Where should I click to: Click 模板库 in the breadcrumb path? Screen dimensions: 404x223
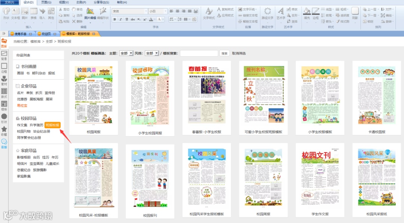pos(35,41)
